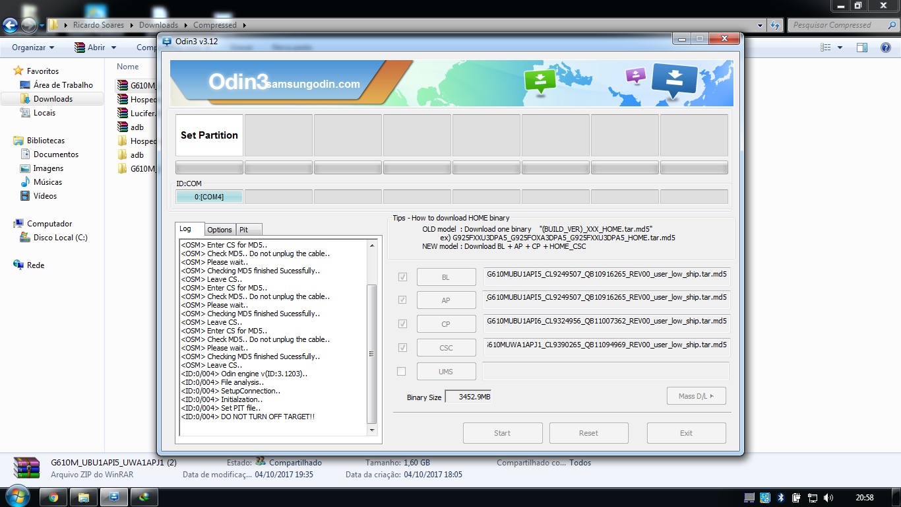Click the UMS file button
This screenshot has height=507, width=901.
[446, 372]
